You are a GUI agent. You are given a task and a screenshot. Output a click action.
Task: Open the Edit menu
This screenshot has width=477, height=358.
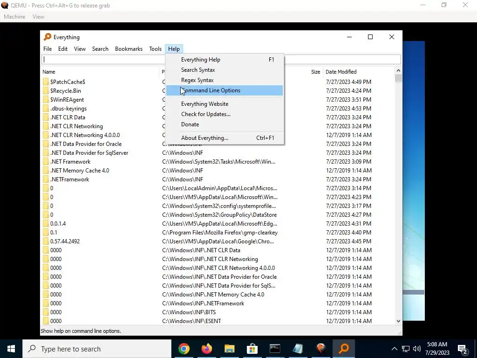63,48
